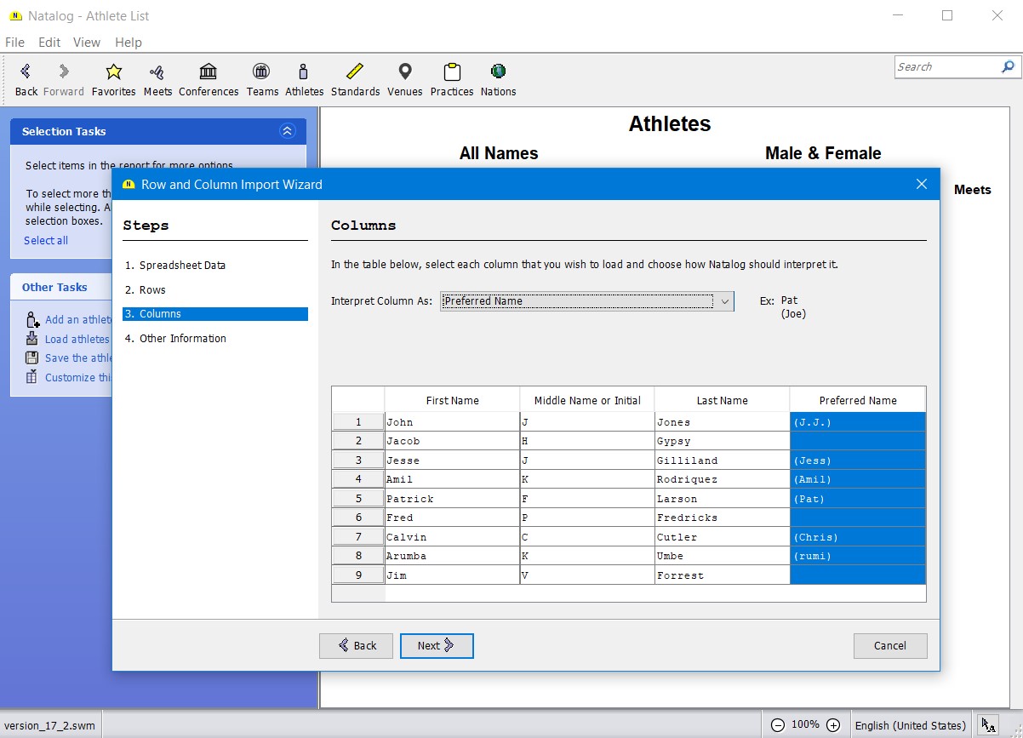The height and width of the screenshot is (738, 1023).
Task: Click in the Search field
Action: (946, 67)
